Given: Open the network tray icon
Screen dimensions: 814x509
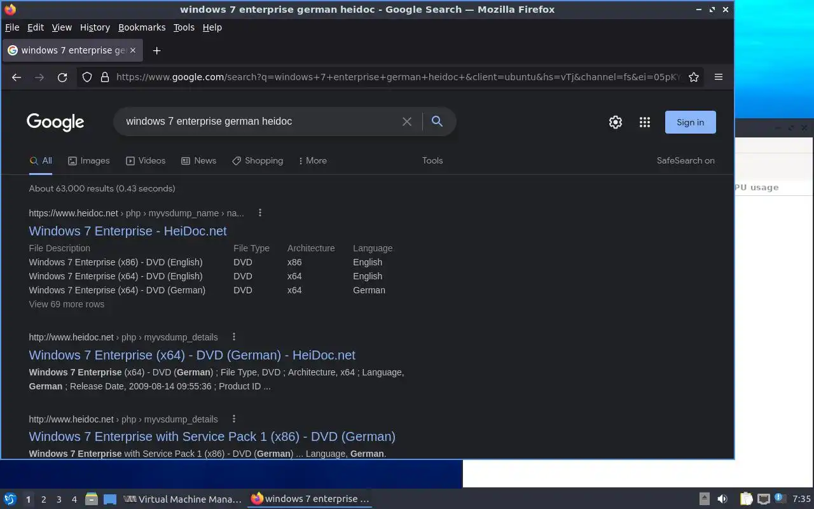Looking at the screenshot, I should click(764, 499).
